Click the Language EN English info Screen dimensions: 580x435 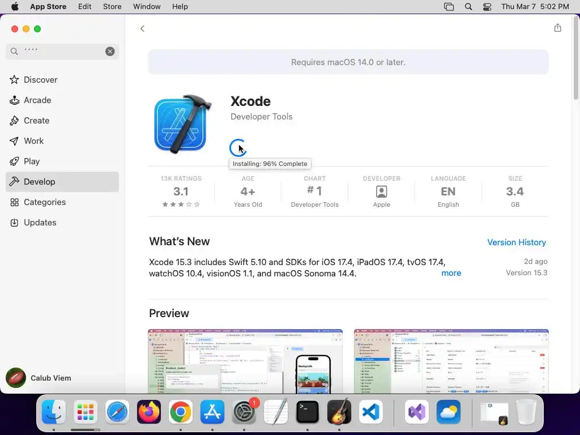[x=448, y=191]
